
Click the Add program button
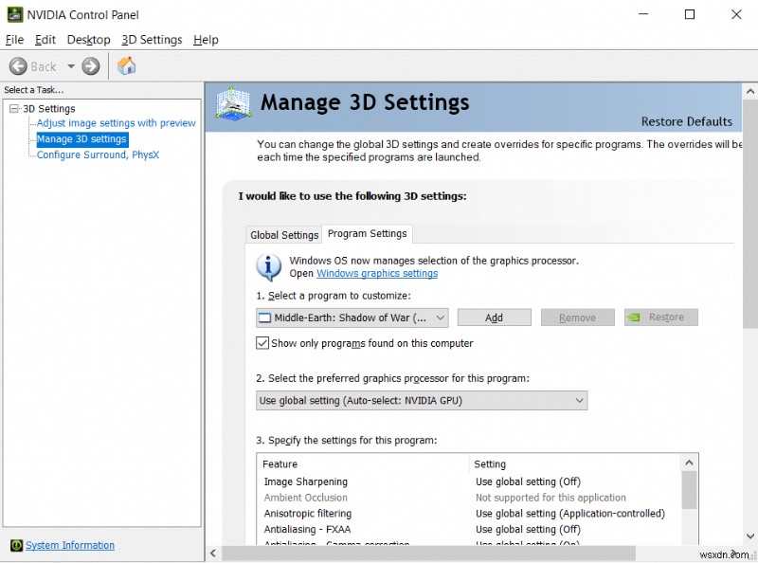(494, 318)
